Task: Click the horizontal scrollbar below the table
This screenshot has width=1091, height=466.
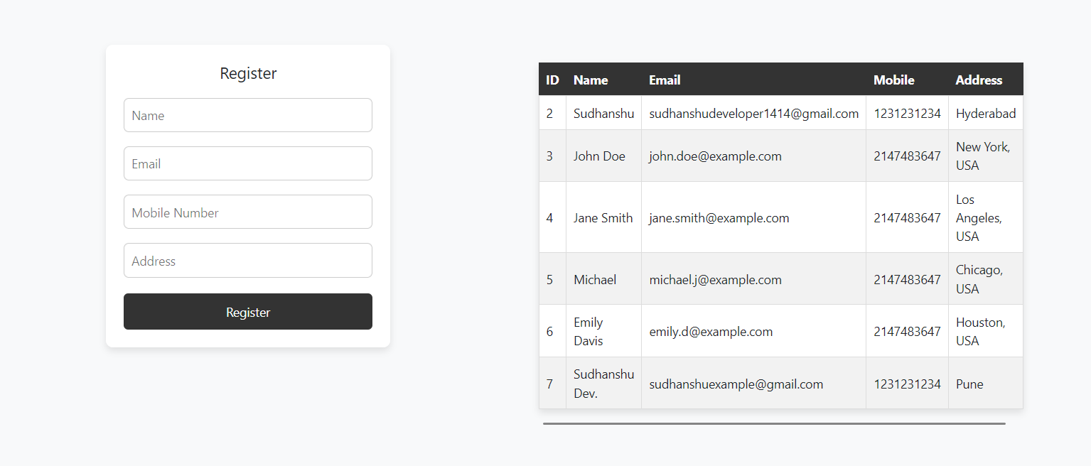Action: pyautogui.click(x=774, y=423)
